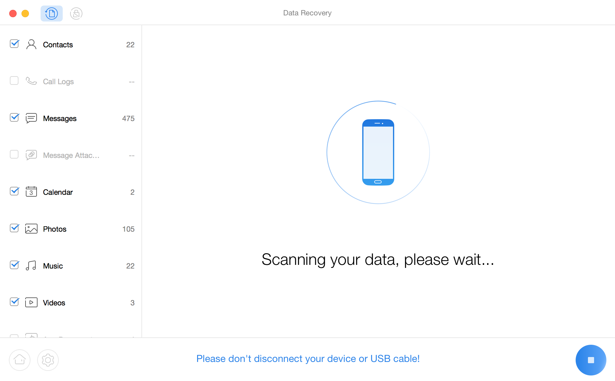Uncheck the Contacts checkbox
Screen dimensions: 615x381
point(14,44)
